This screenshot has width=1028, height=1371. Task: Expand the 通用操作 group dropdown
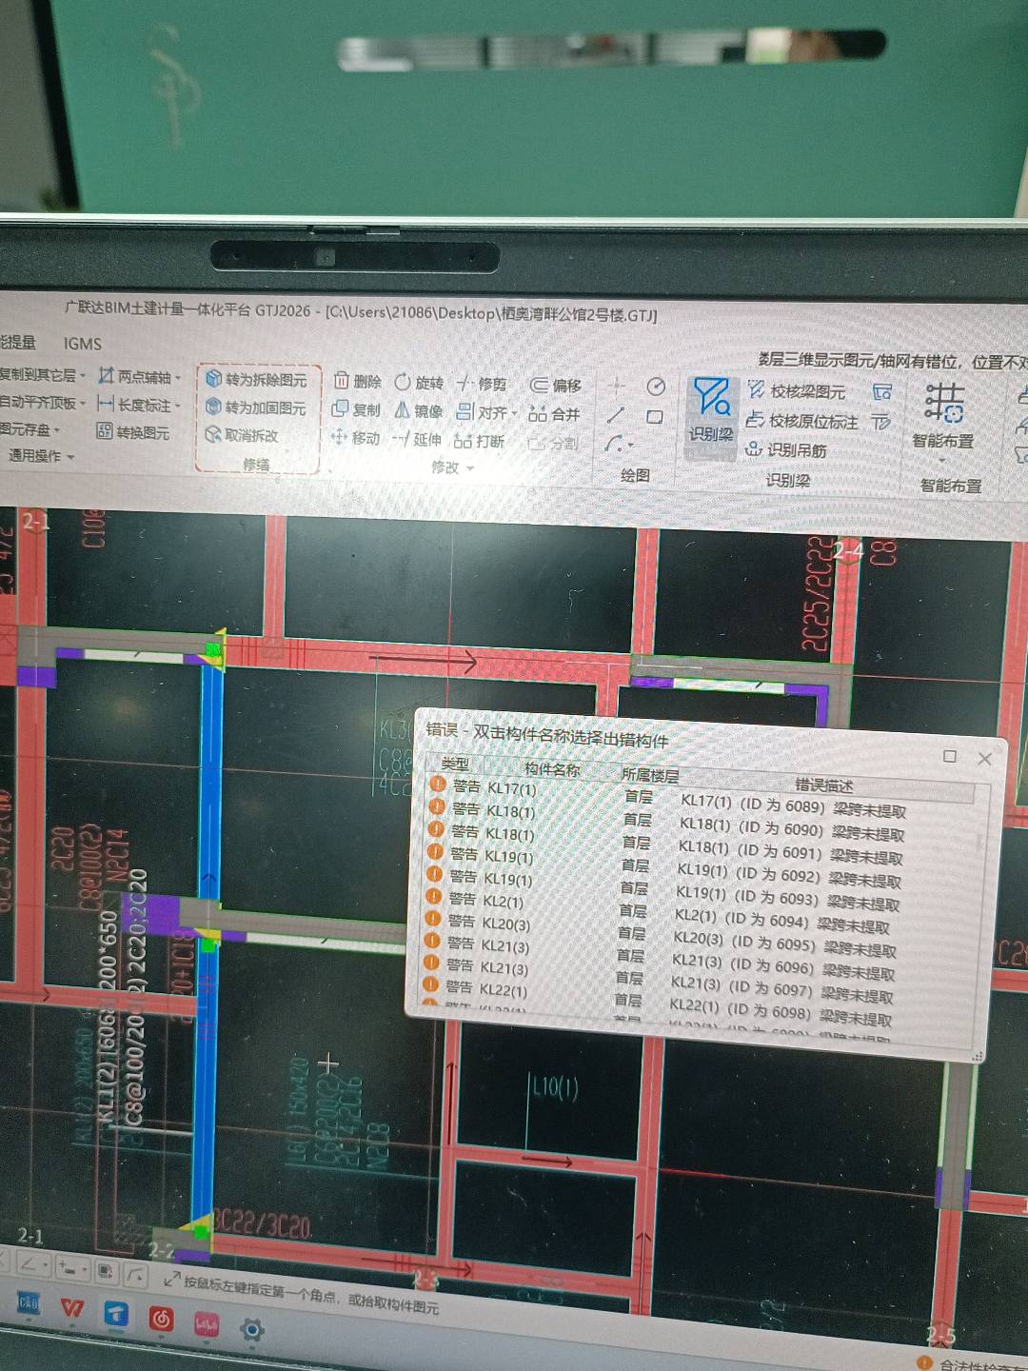70,457
